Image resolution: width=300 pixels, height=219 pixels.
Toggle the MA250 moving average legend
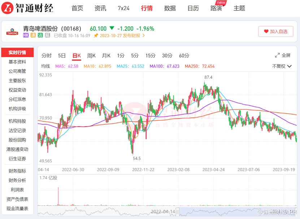pyautogui.click(x=200, y=66)
